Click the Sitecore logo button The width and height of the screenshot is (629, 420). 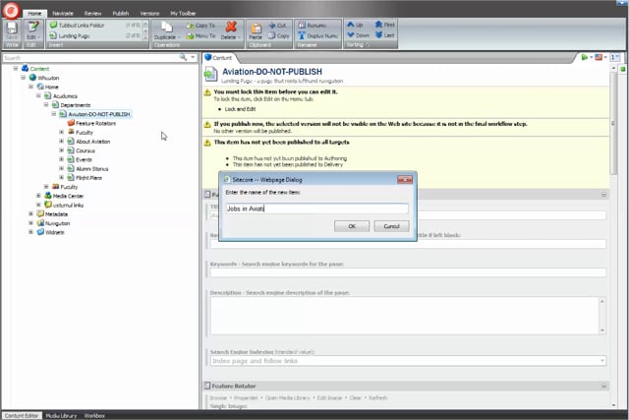pos(12,12)
